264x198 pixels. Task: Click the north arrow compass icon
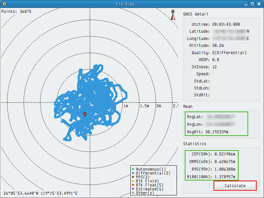tap(173, 15)
